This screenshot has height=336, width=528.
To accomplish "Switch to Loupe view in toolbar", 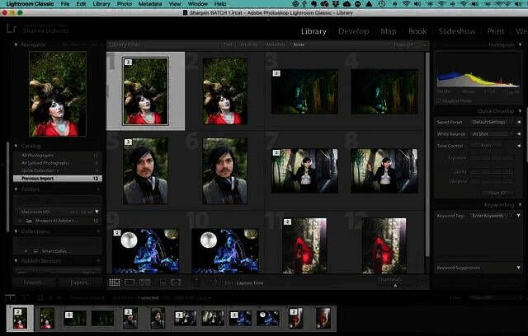I will pos(130,282).
